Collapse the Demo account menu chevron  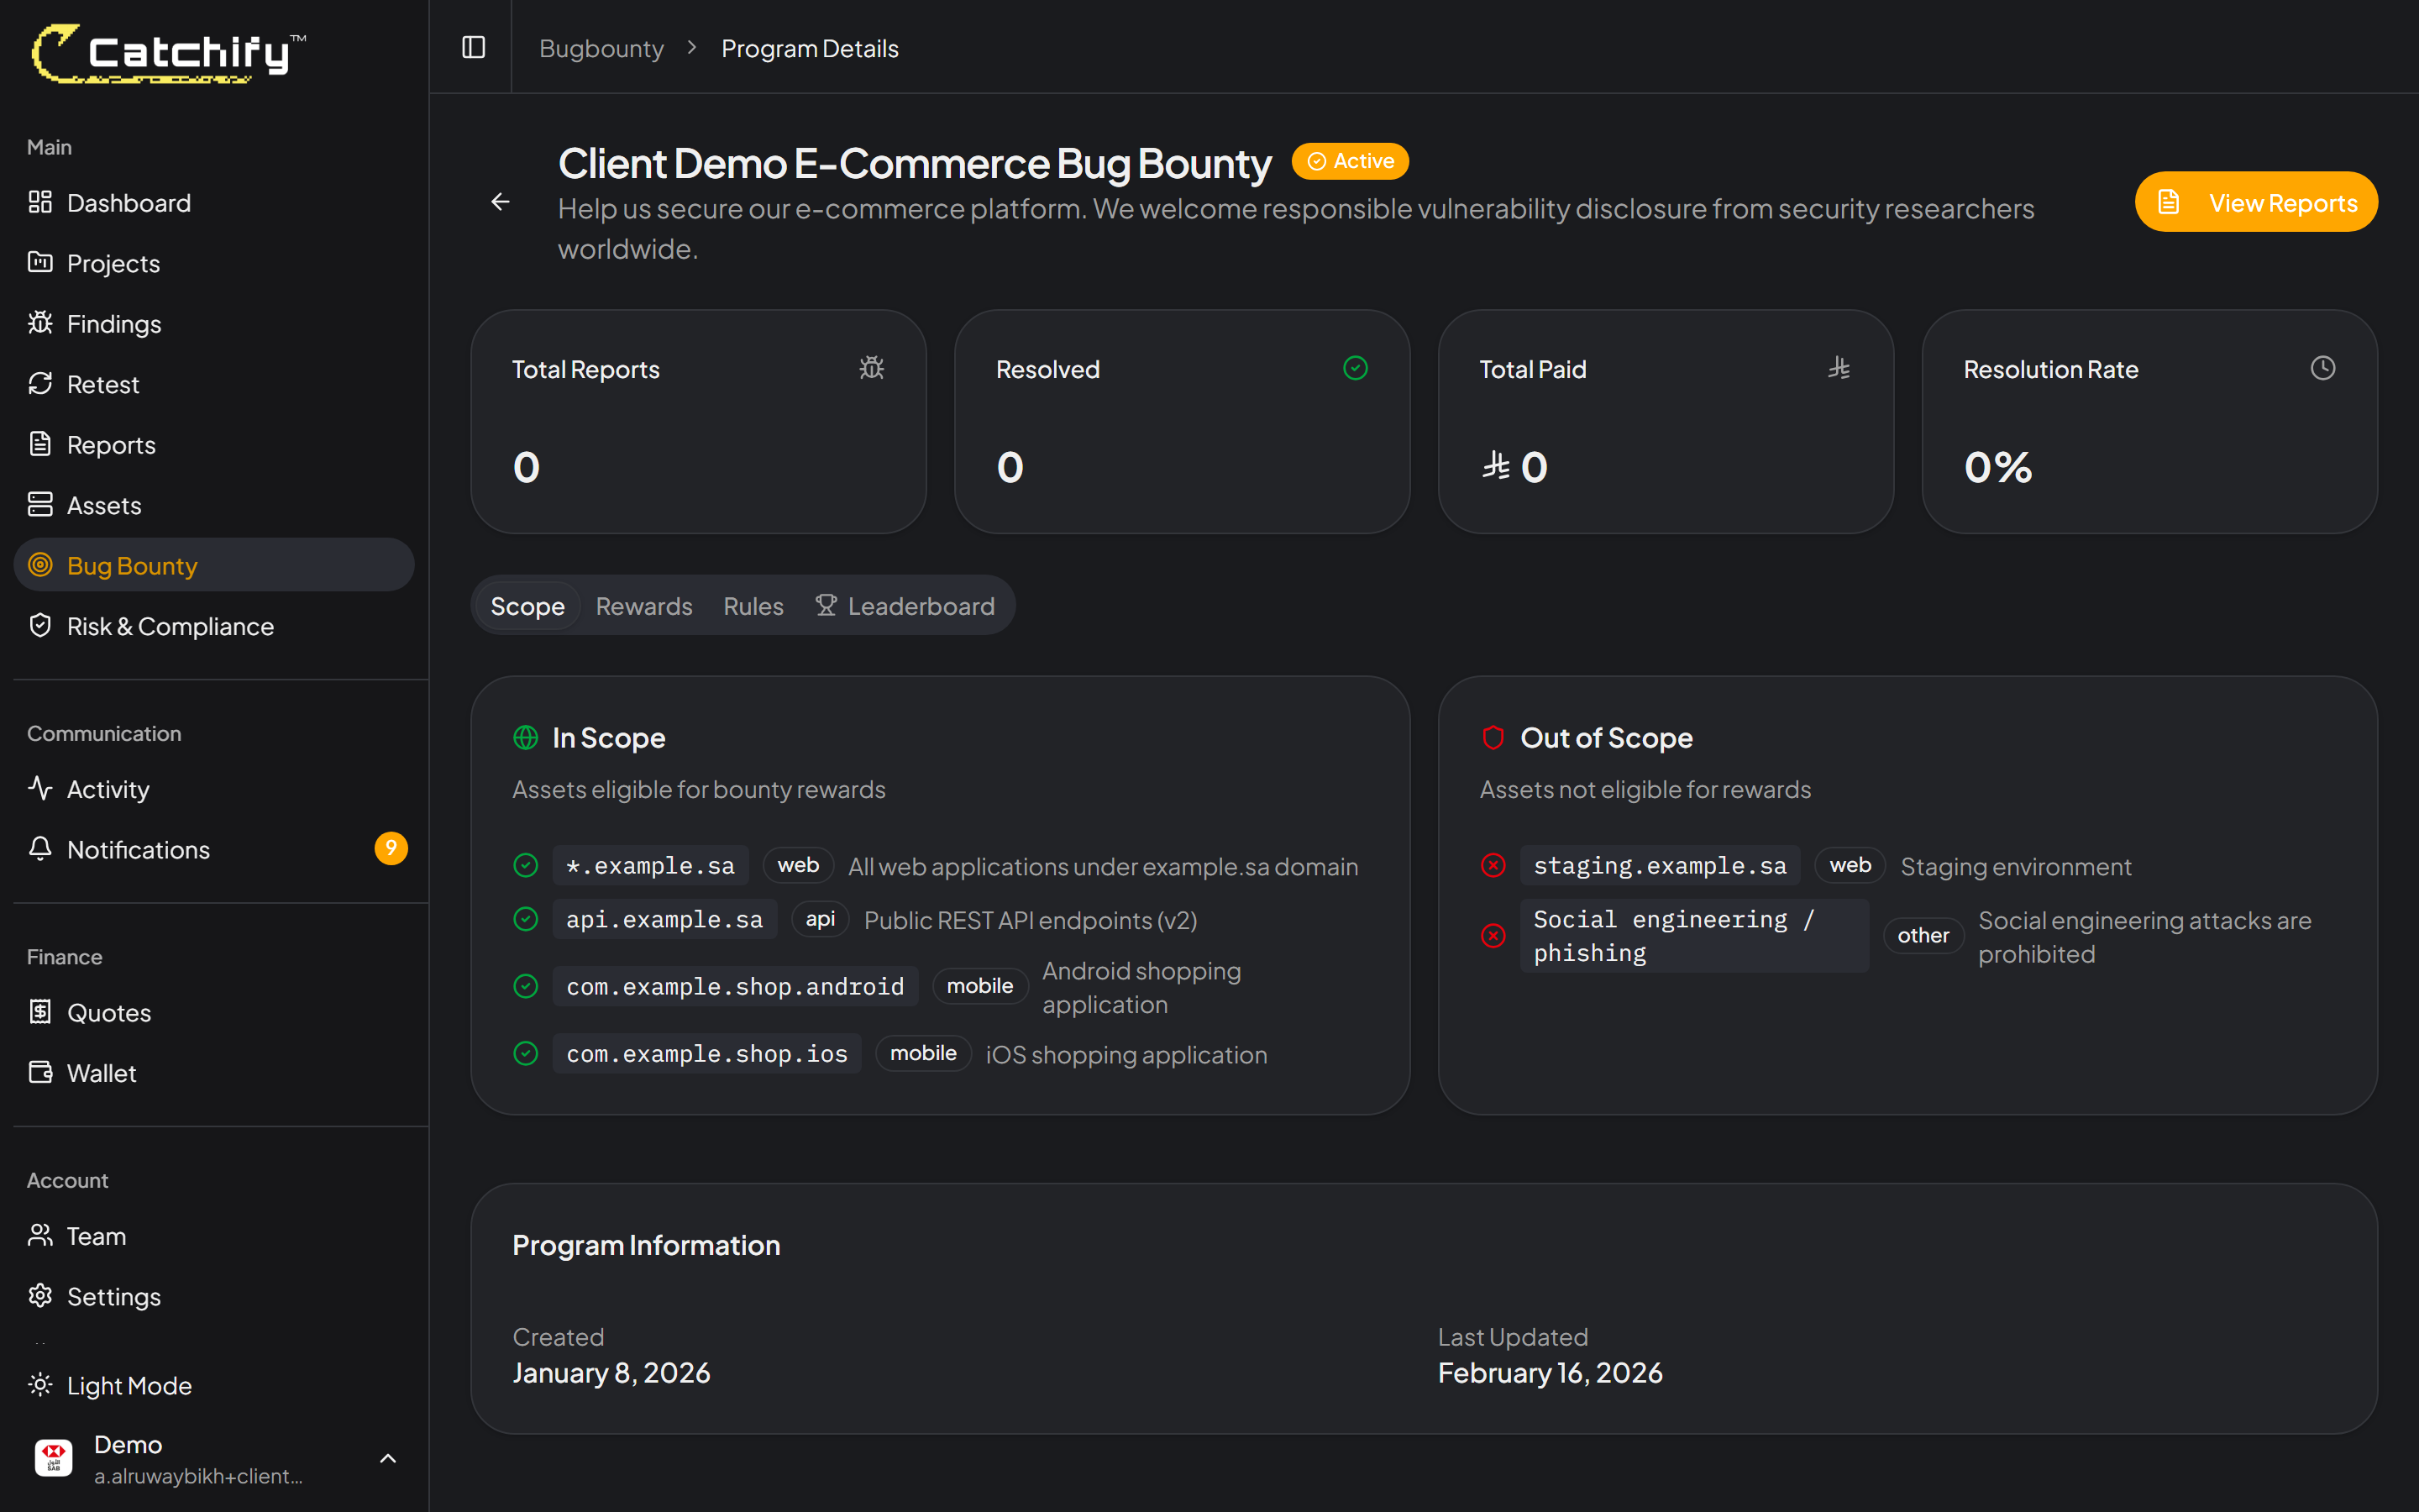(x=388, y=1458)
